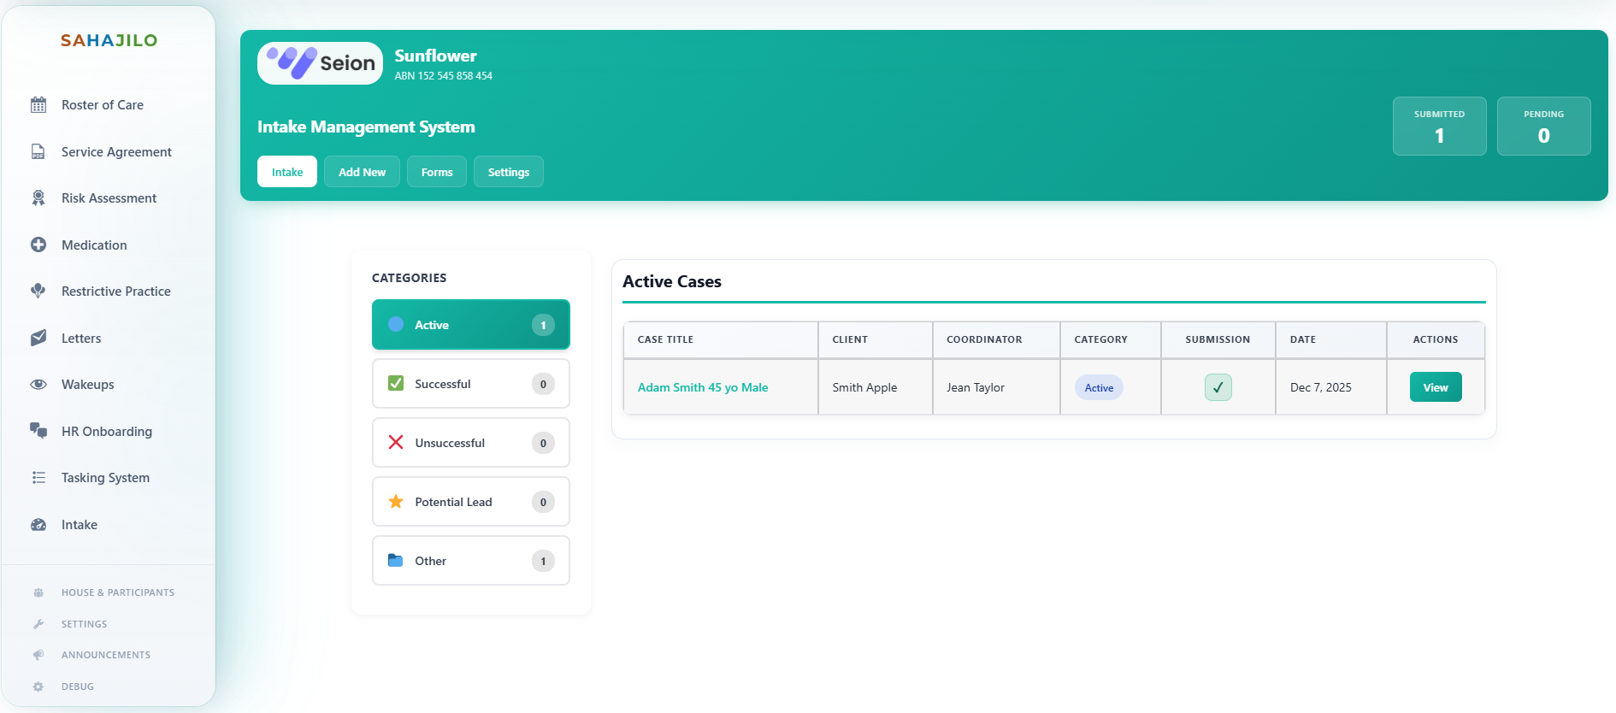Click the Medication plus icon
Image resolution: width=1616 pixels, height=713 pixels.
[x=38, y=245]
